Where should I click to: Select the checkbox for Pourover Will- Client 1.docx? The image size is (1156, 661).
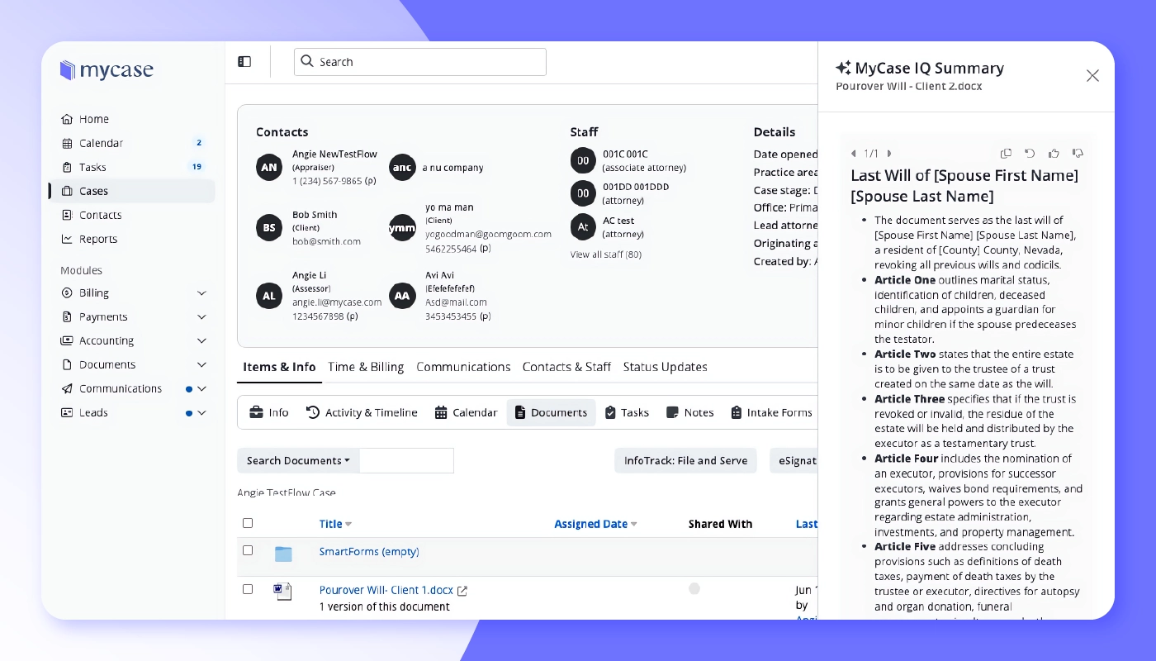(x=248, y=590)
